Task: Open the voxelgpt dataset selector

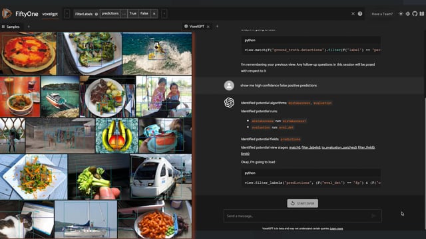Action: [50, 14]
